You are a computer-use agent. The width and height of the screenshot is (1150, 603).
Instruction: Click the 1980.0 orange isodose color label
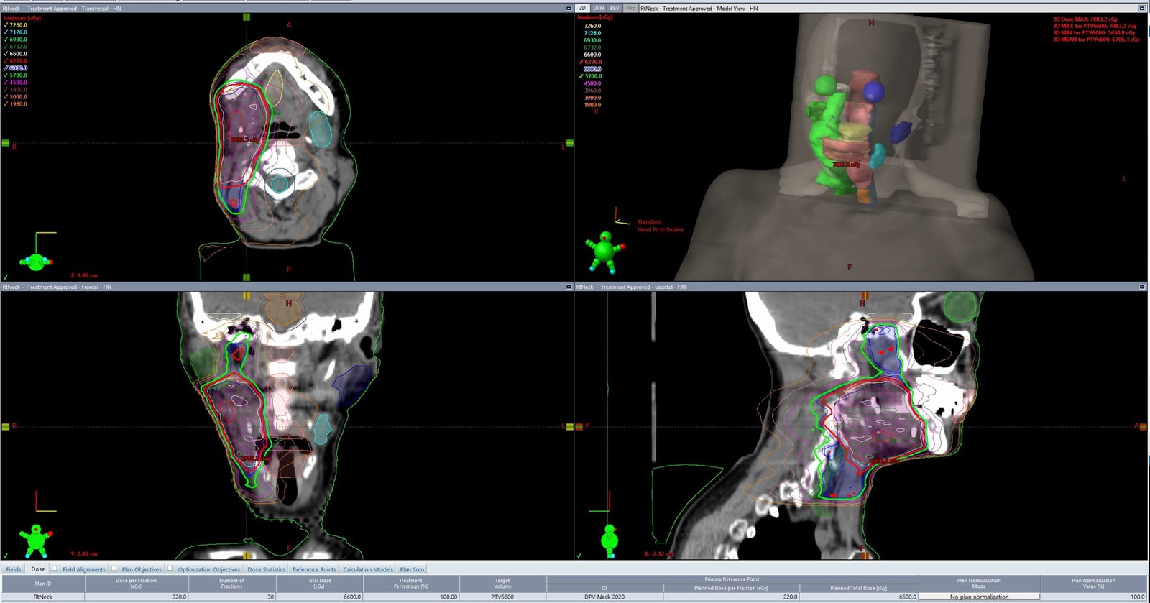pyautogui.click(x=18, y=104)
